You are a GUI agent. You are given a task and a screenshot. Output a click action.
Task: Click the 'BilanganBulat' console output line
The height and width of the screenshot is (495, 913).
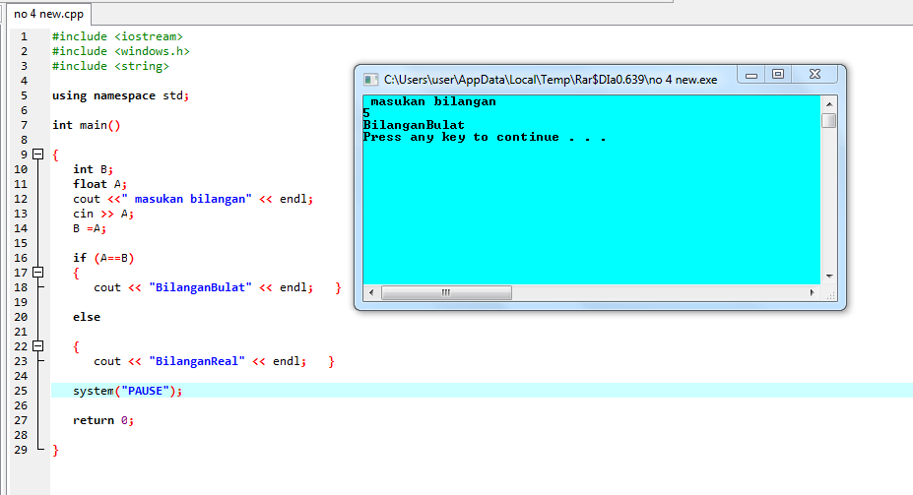click(414, 125)
